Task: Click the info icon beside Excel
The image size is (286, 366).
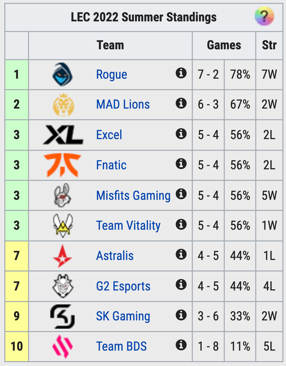Action: pyautogui.click(x=181, y=133)
